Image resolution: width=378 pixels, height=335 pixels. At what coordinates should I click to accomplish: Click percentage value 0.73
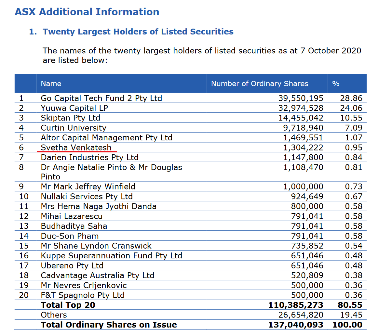pyautogui.click(x=354, y=187)
